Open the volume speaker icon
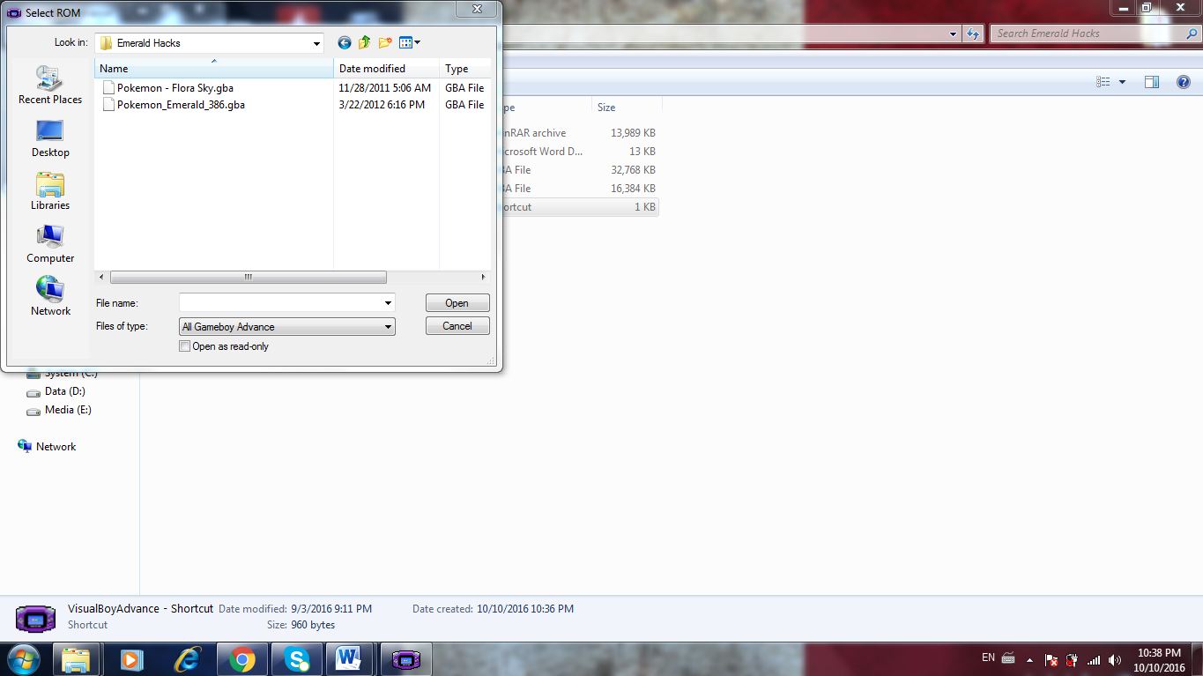Screen dimensions: 1203x676 click(1115, 660)
